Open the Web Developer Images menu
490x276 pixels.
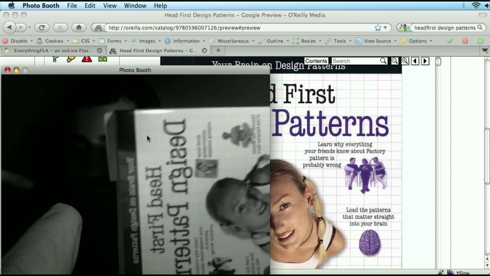(x=146, y=41)
